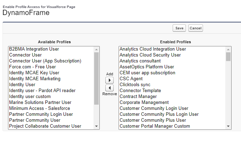Click the Available Profiles scrollbar thumb

point(97,78)
